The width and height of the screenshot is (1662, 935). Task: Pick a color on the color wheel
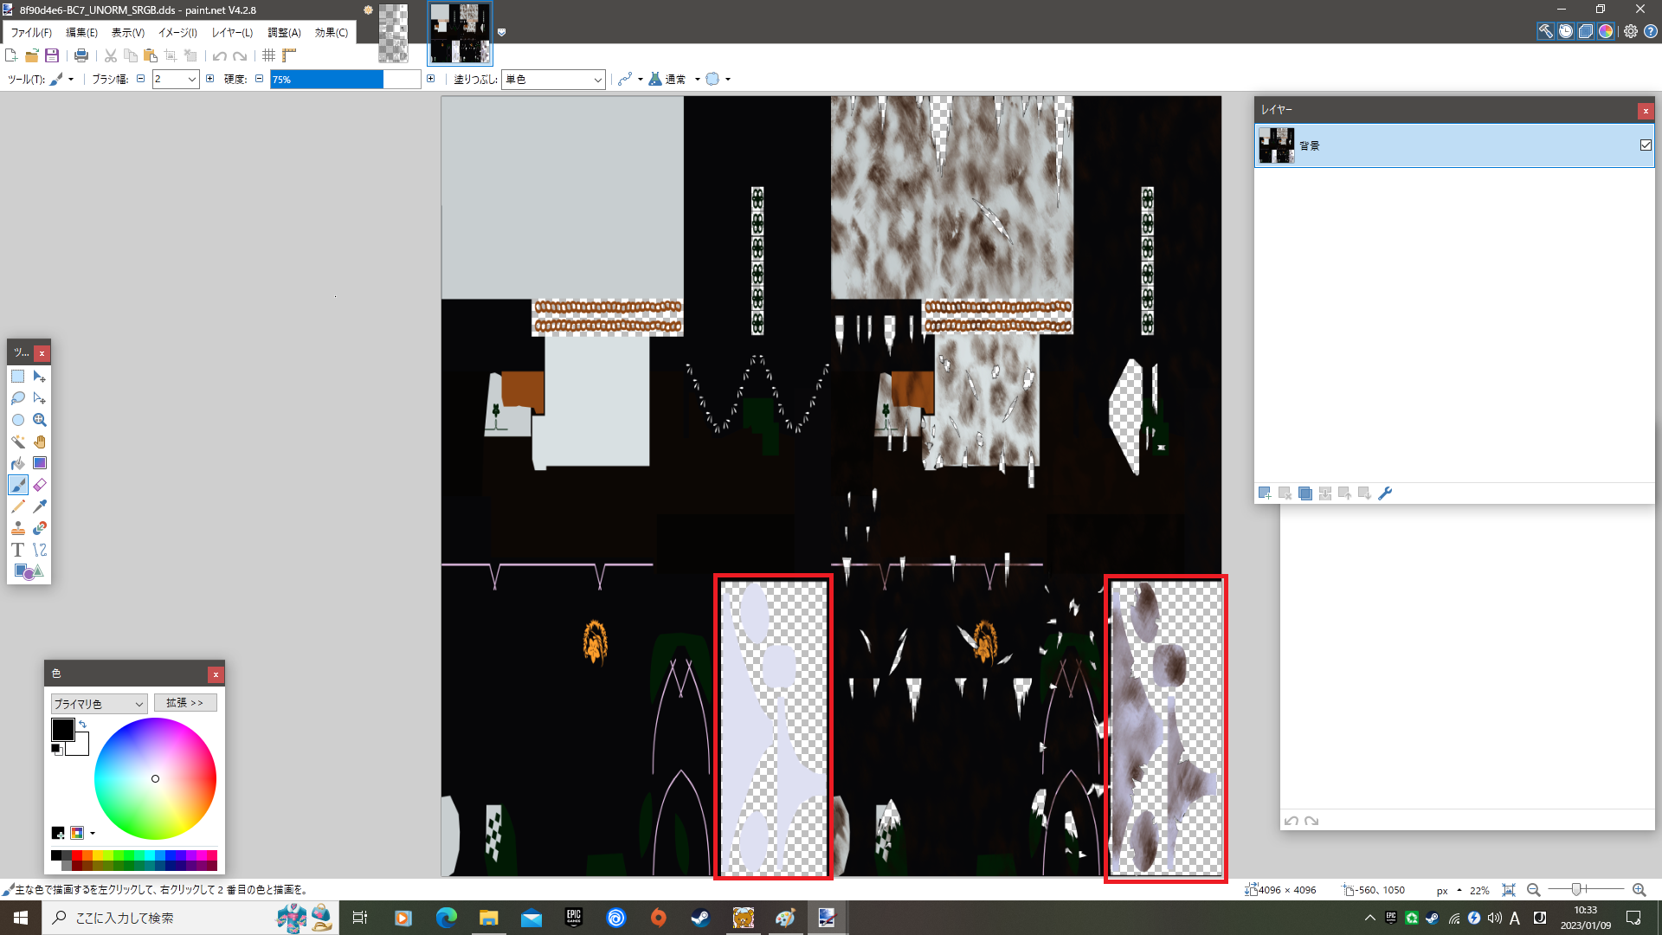155,778
